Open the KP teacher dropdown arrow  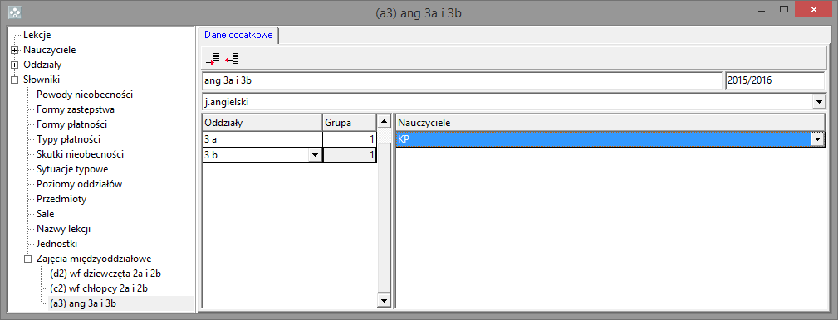click(816, 140)
